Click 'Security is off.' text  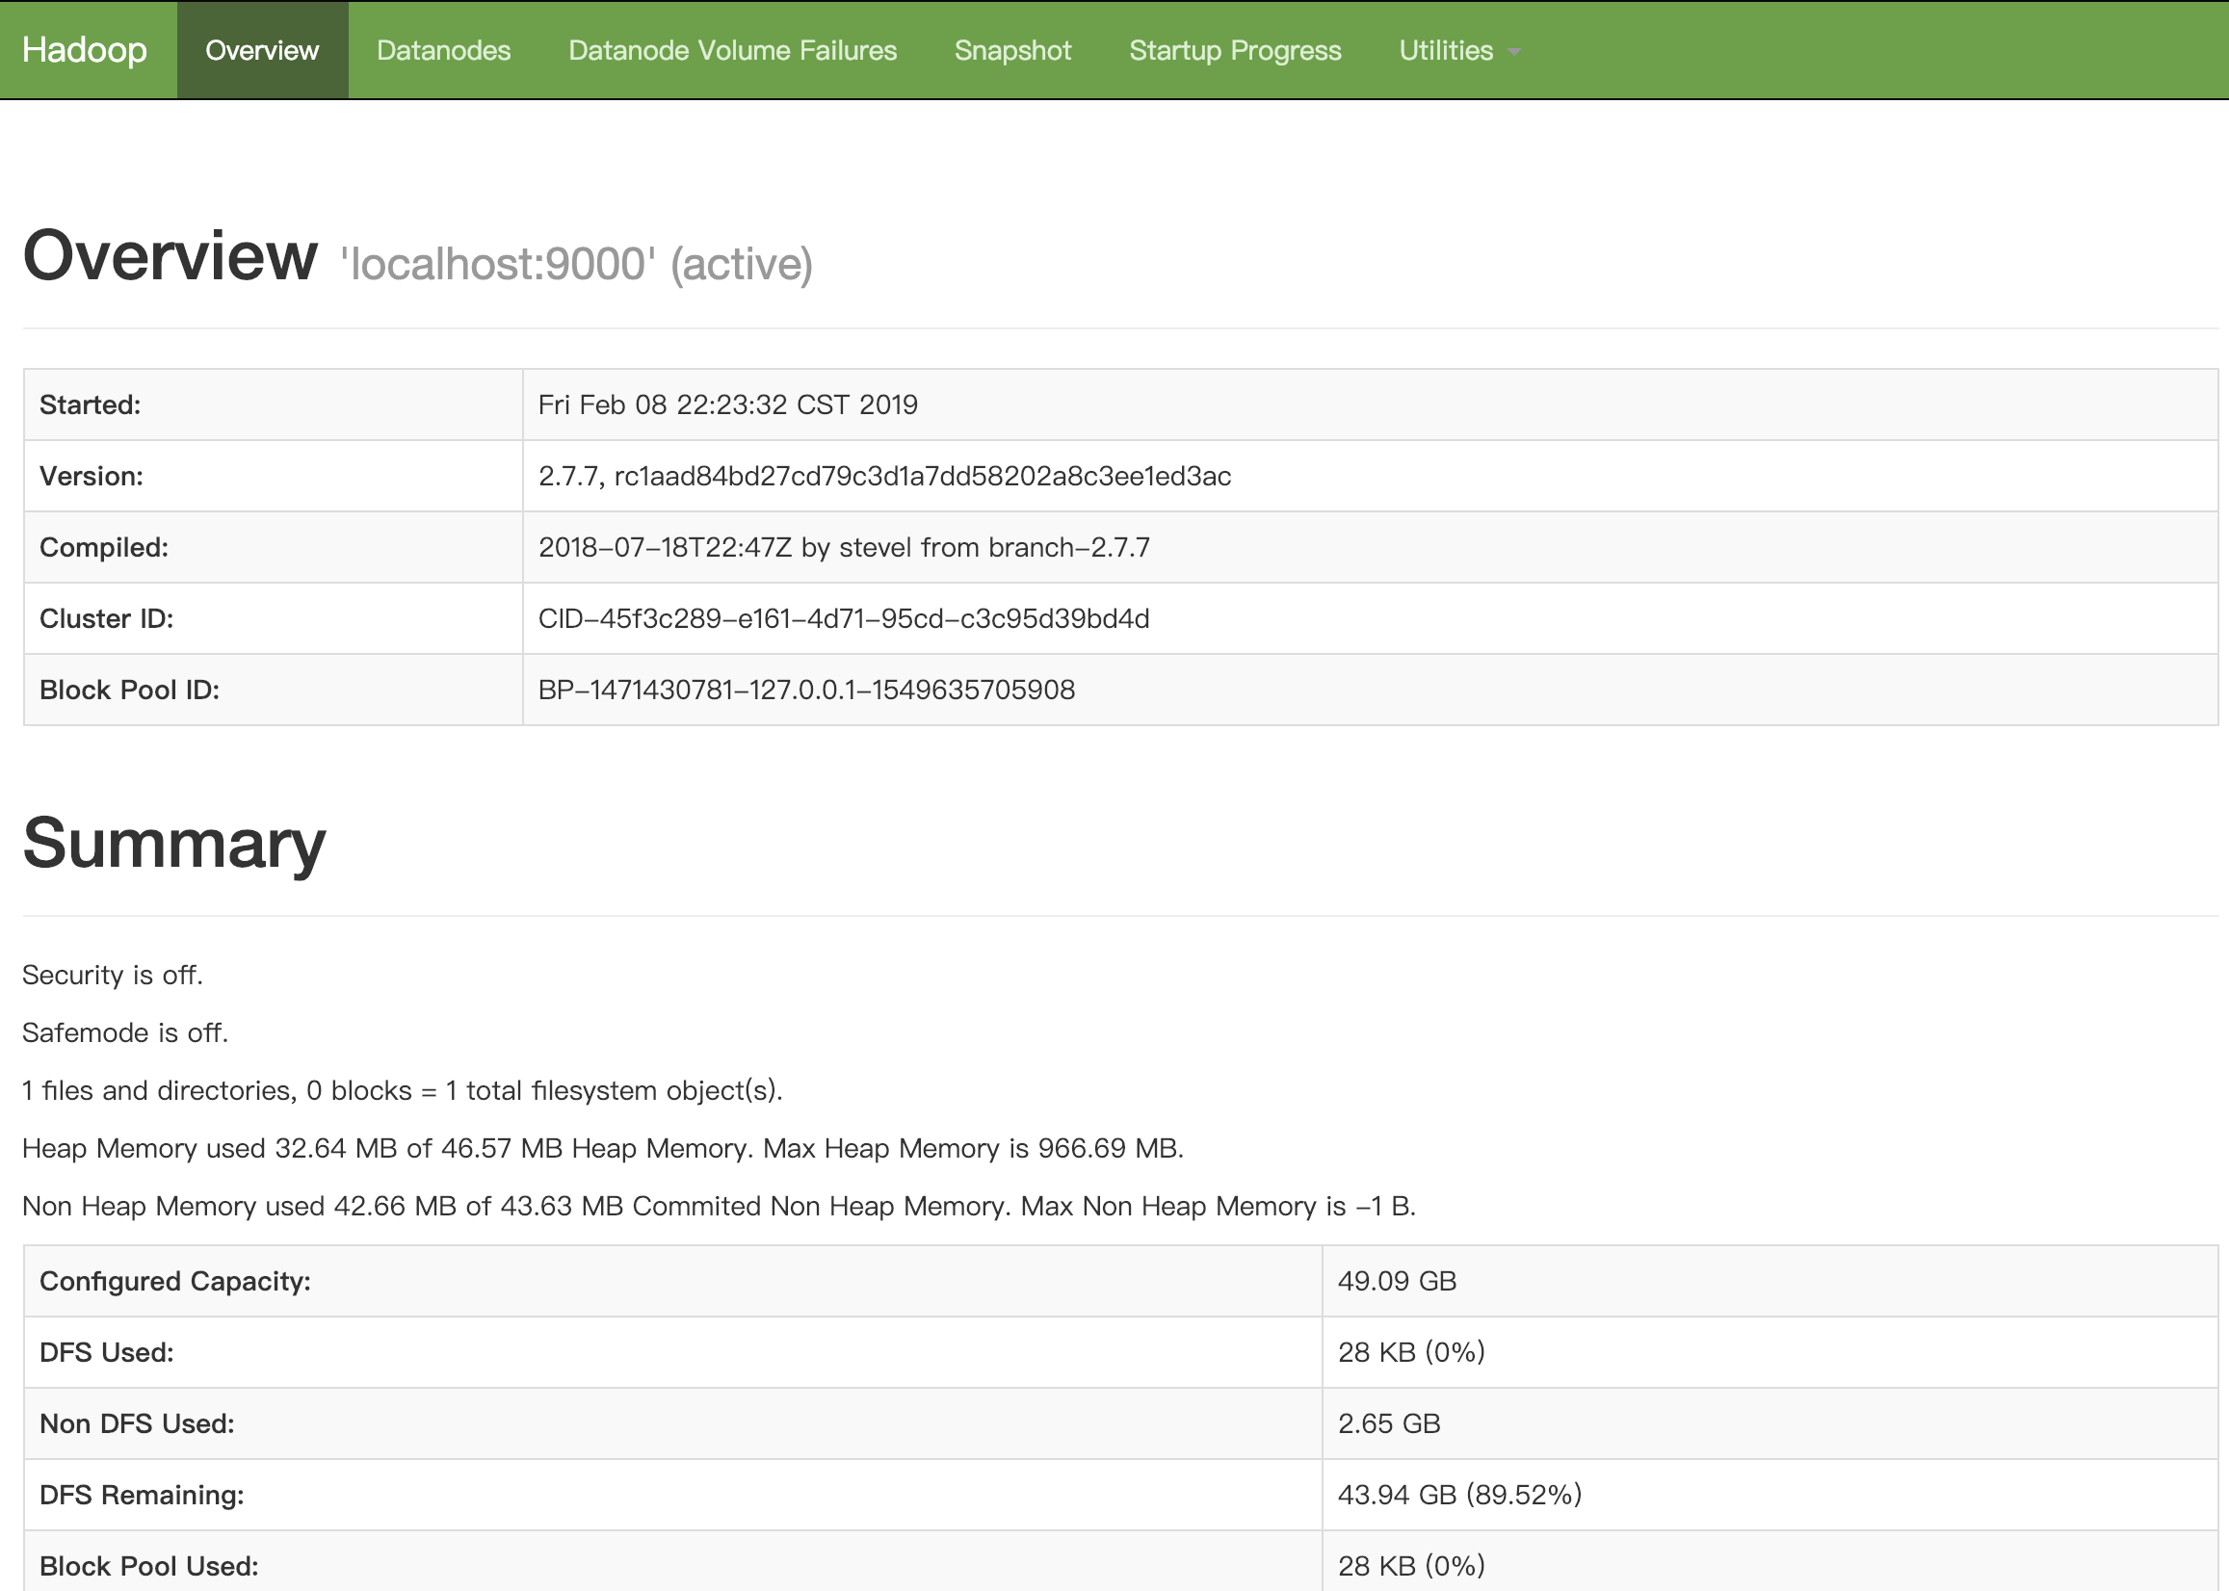click(113, 976)
